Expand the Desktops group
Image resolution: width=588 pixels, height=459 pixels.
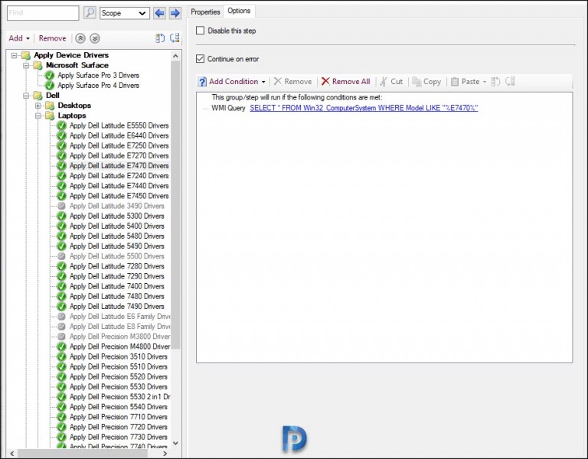tap(38, 106)
